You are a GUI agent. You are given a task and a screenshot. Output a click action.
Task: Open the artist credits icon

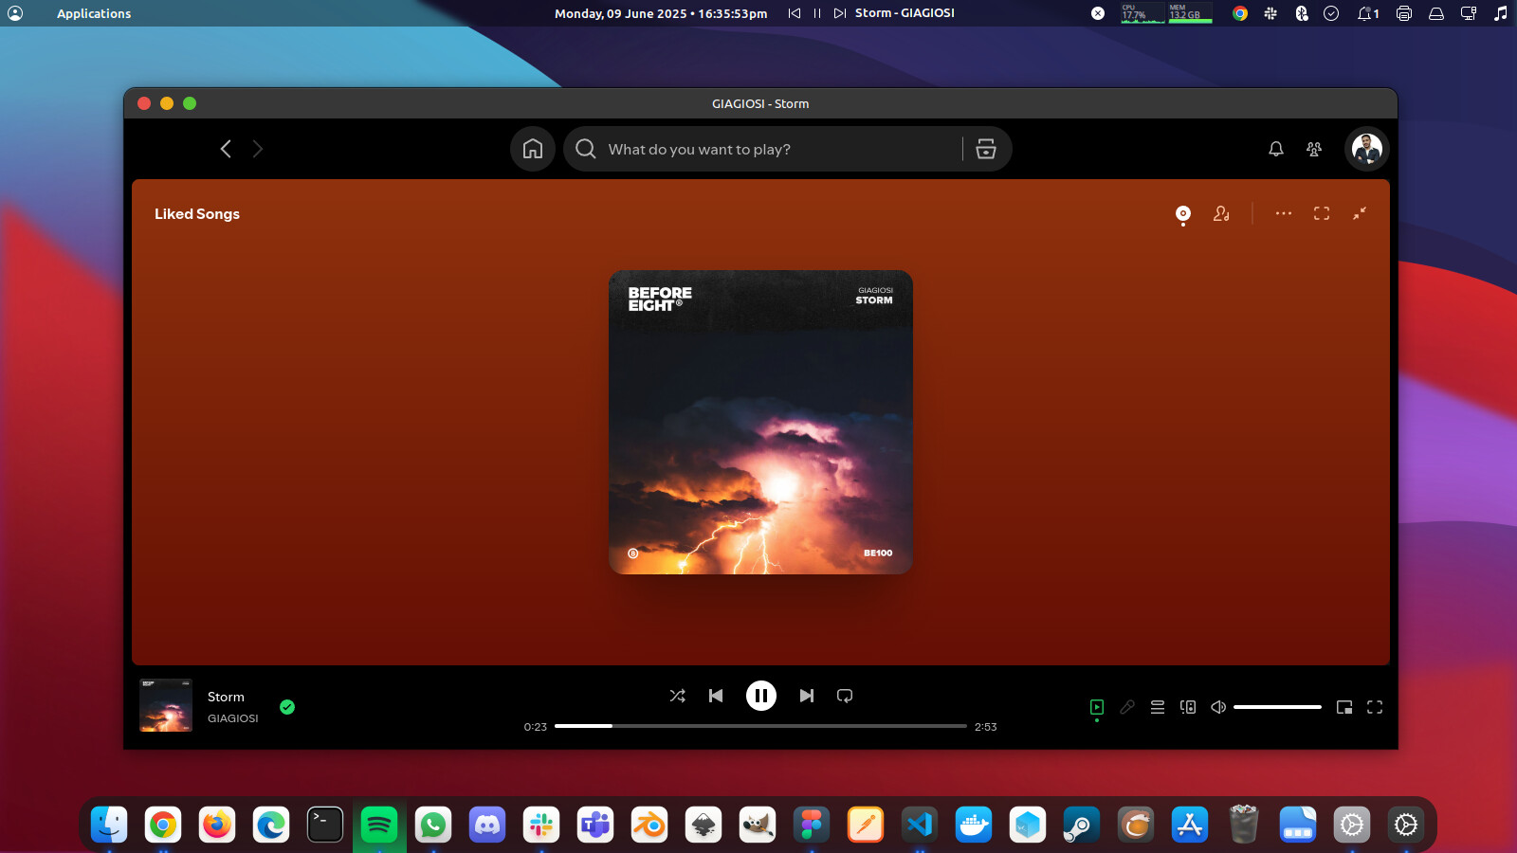pos(1221,214)
